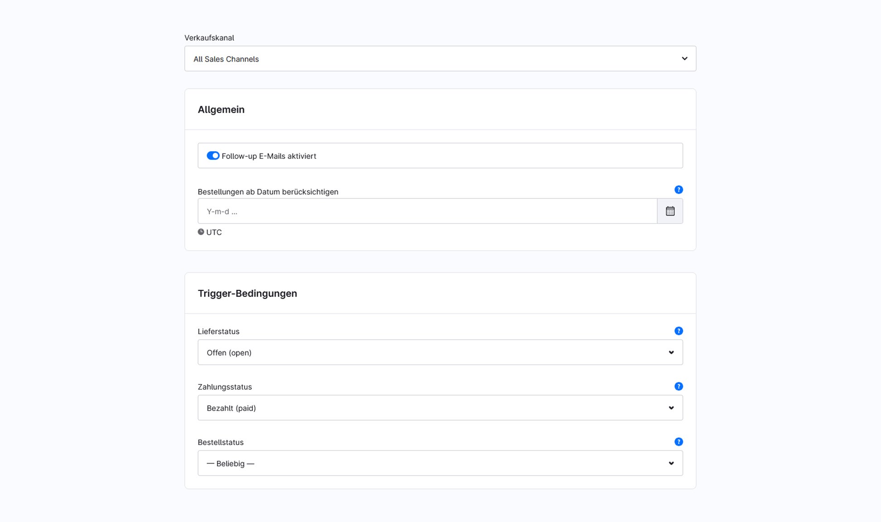Open the Lieferstatus dropdown showing Offen (open)
This screenshot has height=522, width=881.
point(440,352)
